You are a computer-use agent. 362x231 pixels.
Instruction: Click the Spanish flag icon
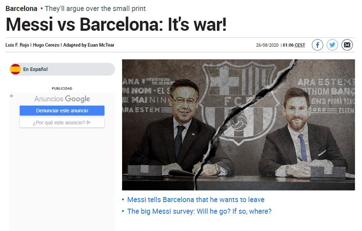tap(15, 69)
